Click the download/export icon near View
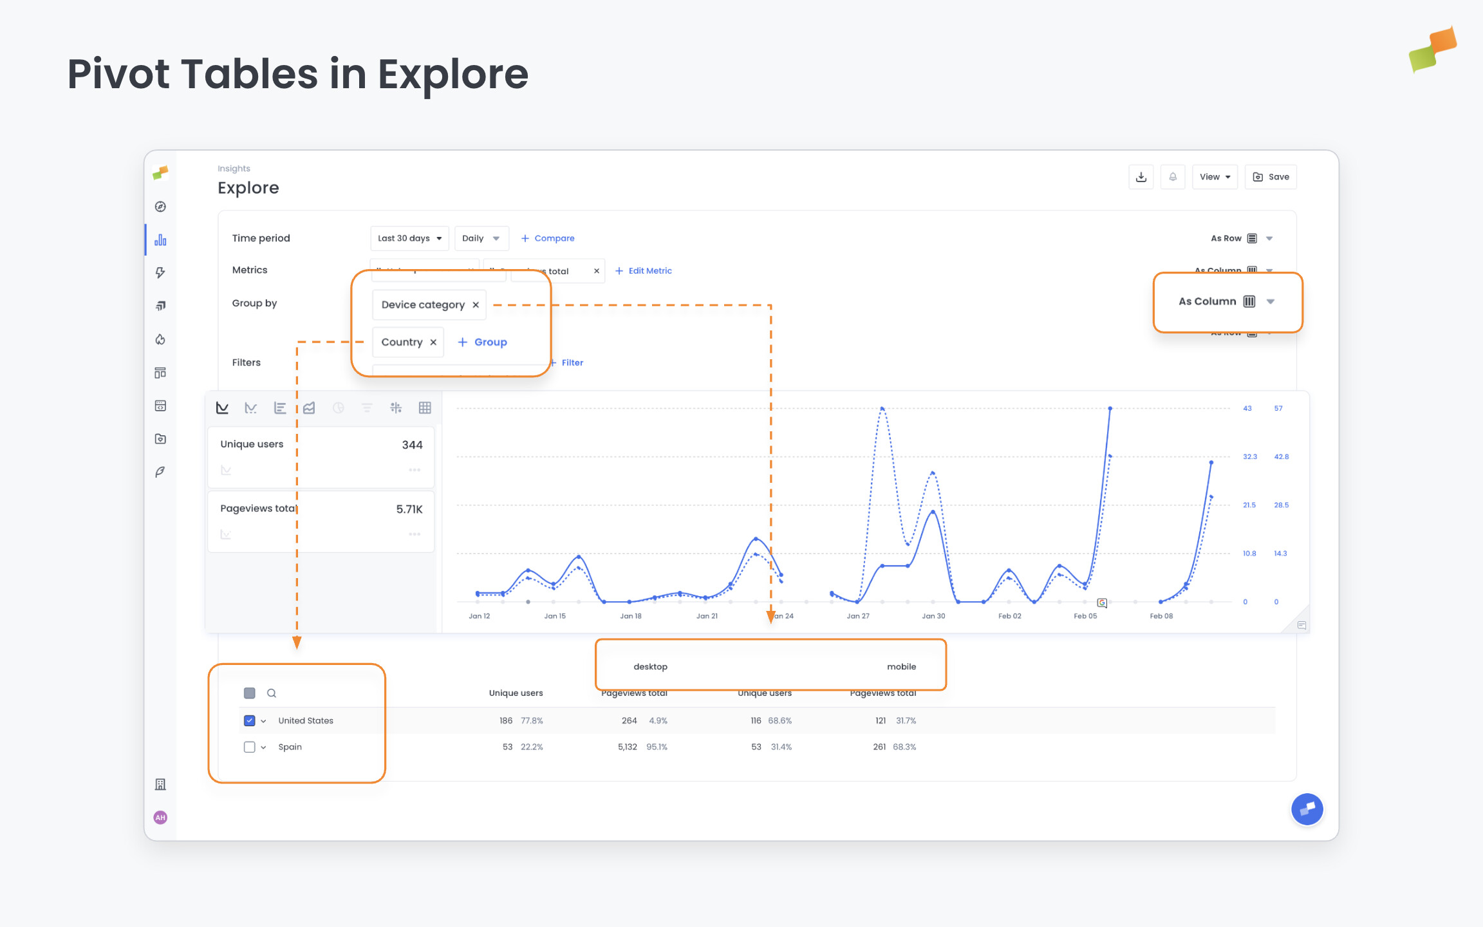The height and width of the screenshot is (927, 1483). [1141, 176]
